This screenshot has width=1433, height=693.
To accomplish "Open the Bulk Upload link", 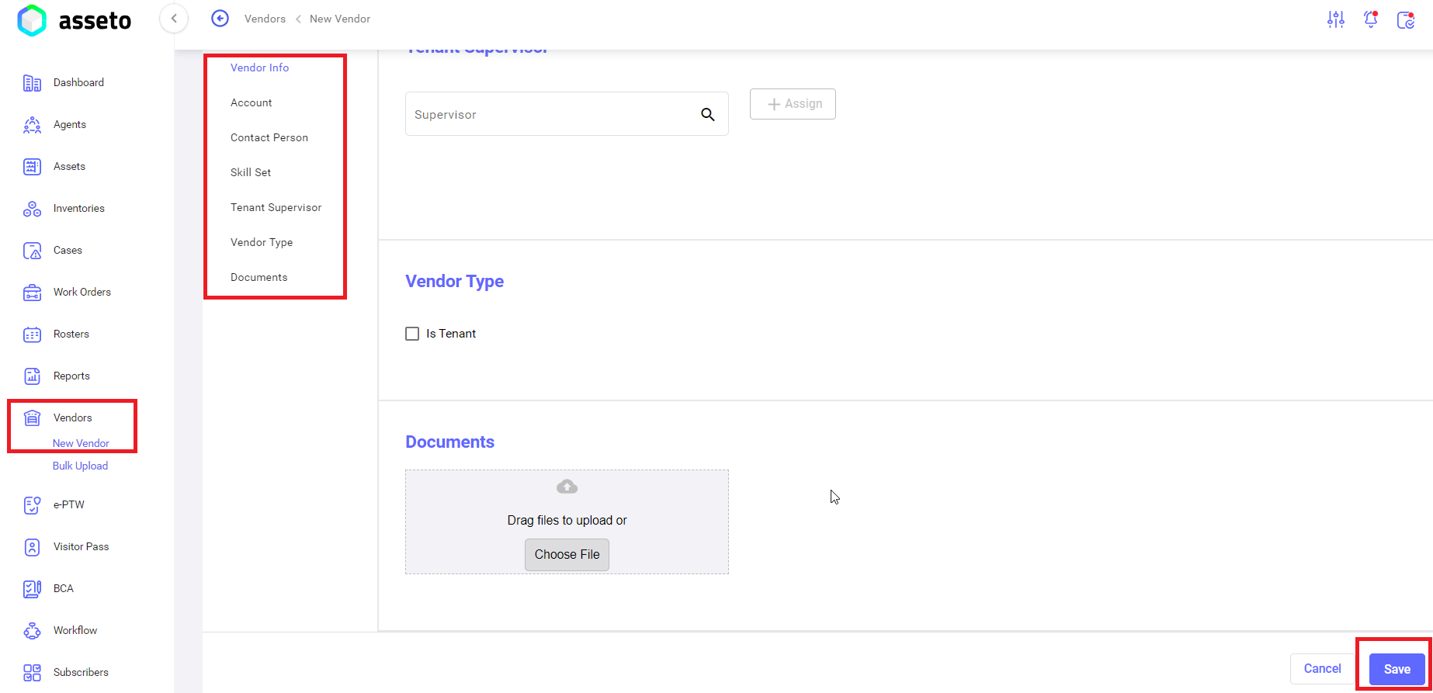I will coord(80,466).
